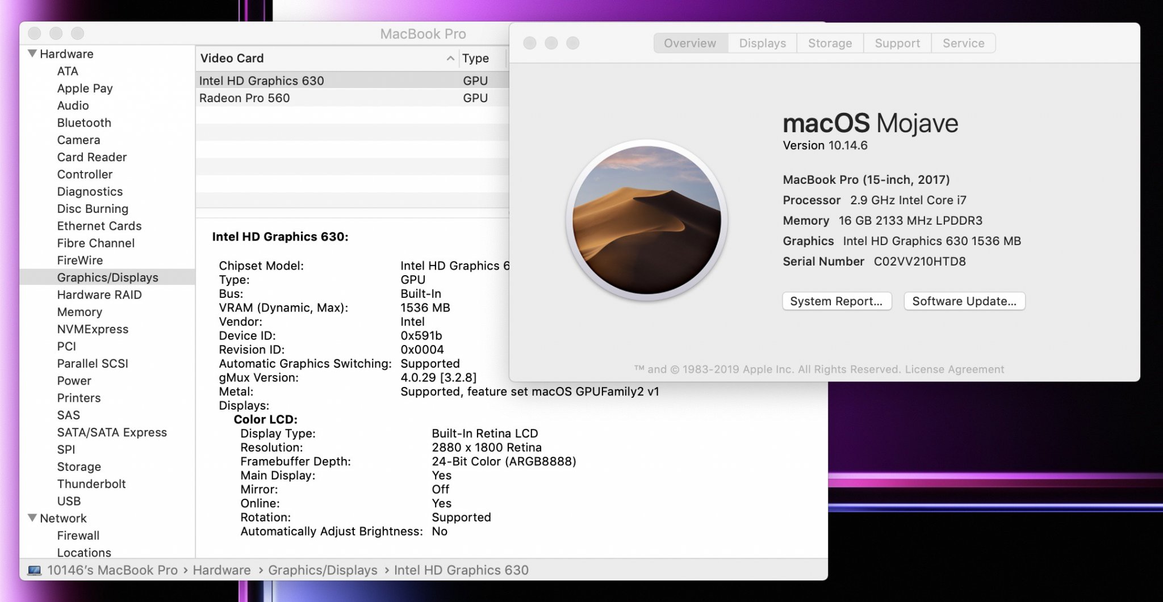Image resolution: width=1163 pixels, height=602 pixels.
Task: Select USB in the sidebar
Action: coord(69,501)
